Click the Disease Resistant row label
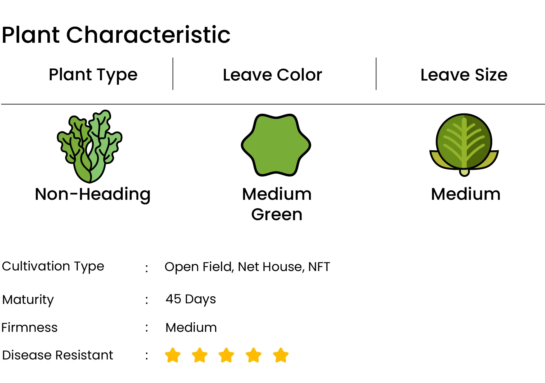Screen dimensions: 545x383 pos(58,355)
